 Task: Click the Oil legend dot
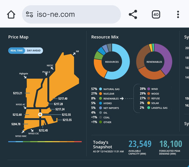tap(101, 113)
